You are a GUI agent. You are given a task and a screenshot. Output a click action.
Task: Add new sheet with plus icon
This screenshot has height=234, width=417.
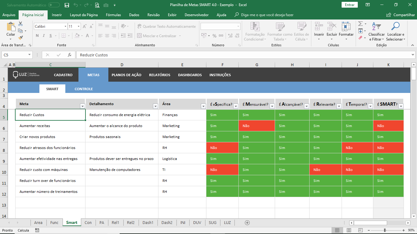(247, 223)
